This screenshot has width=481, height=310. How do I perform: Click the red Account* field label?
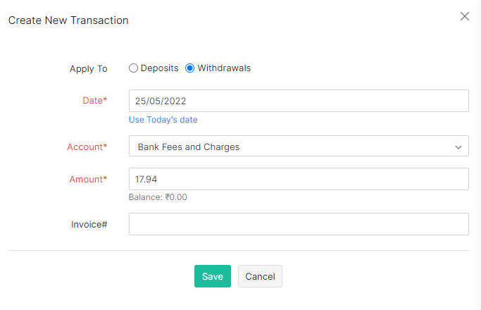[87, 147]
